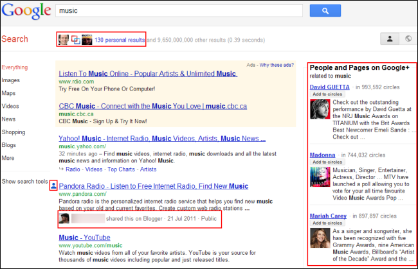Screen dimensions: 418x269
Task: Click the first profile photo in personal results
Action: pos(64,40)
